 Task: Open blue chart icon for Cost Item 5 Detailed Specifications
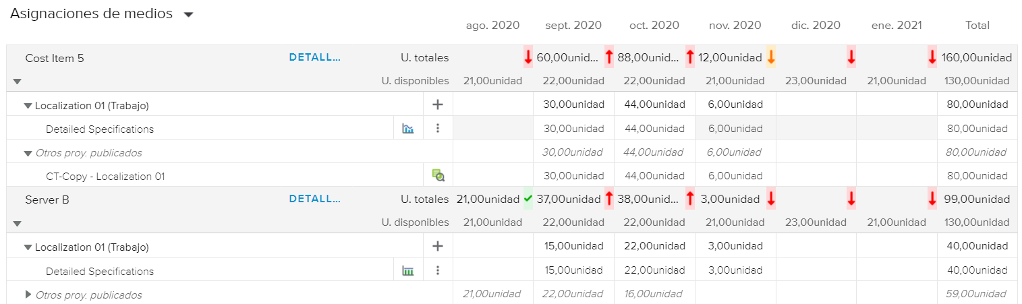coord(408,129)
